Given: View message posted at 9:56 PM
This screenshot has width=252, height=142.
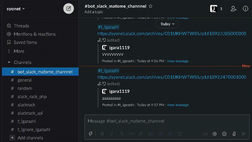Looking at the screenshot, I should click(178, 61).
